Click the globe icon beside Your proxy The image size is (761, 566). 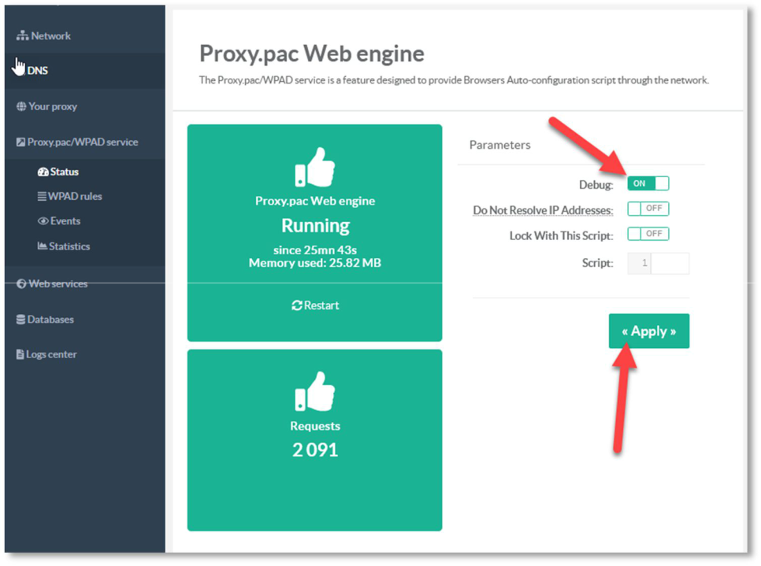click(x=21, y=106)
